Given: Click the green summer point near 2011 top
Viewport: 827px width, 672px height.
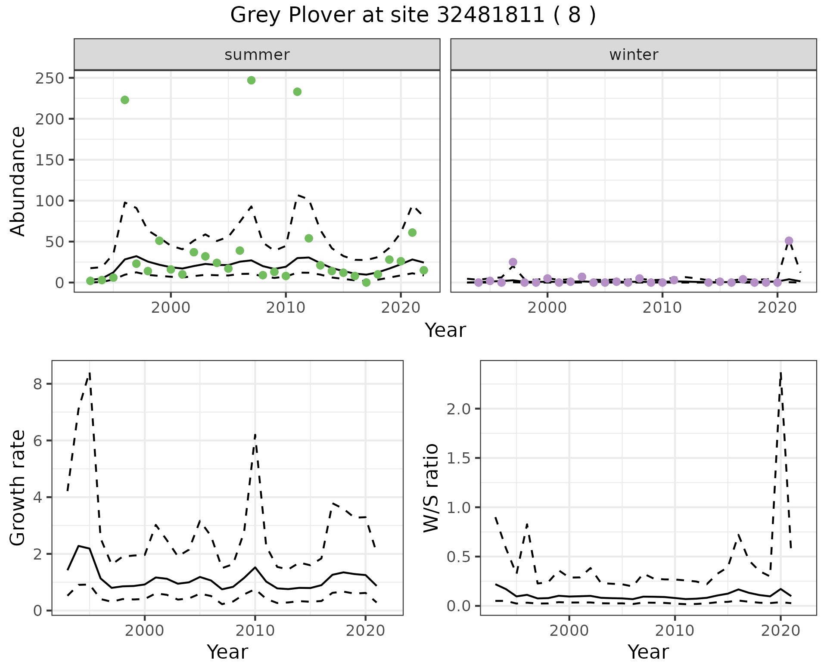Looking at the screenshot, I should click(x=297, y=92).
